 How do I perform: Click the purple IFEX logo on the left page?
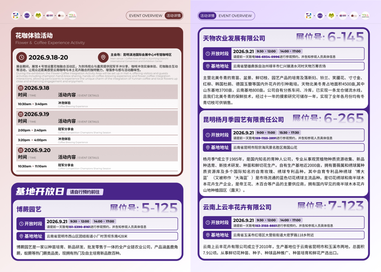(x=27, y=16)
